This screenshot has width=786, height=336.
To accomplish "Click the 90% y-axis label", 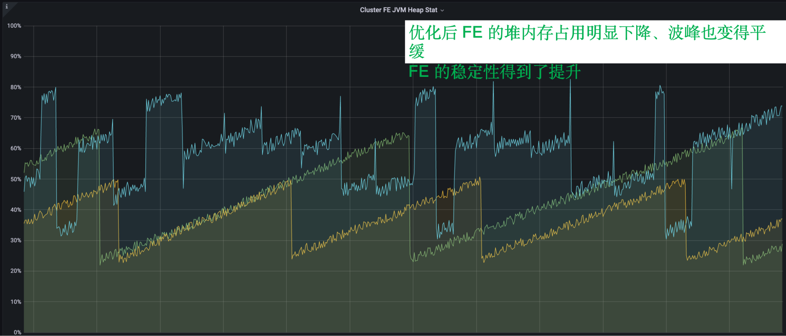I will coord(16,56).
